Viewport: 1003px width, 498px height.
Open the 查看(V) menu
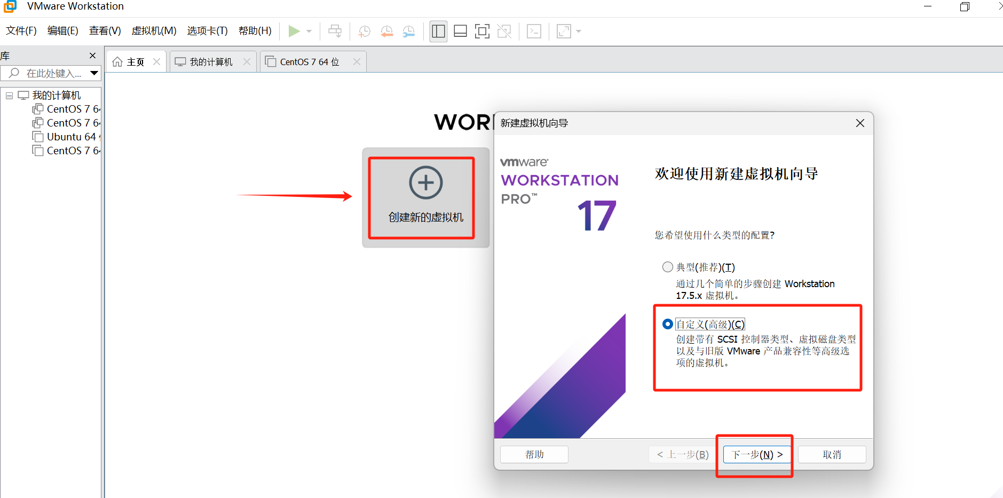105,31
